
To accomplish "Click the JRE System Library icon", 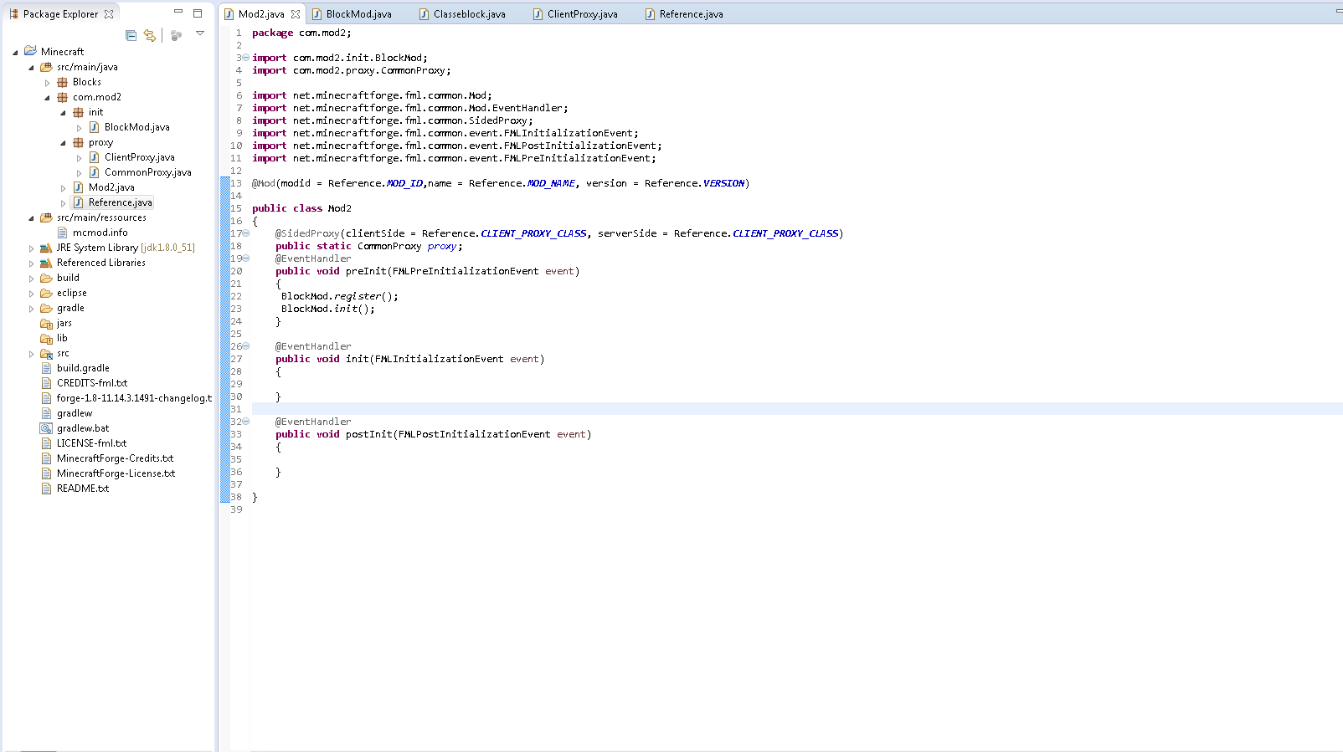I will [46, 248].
